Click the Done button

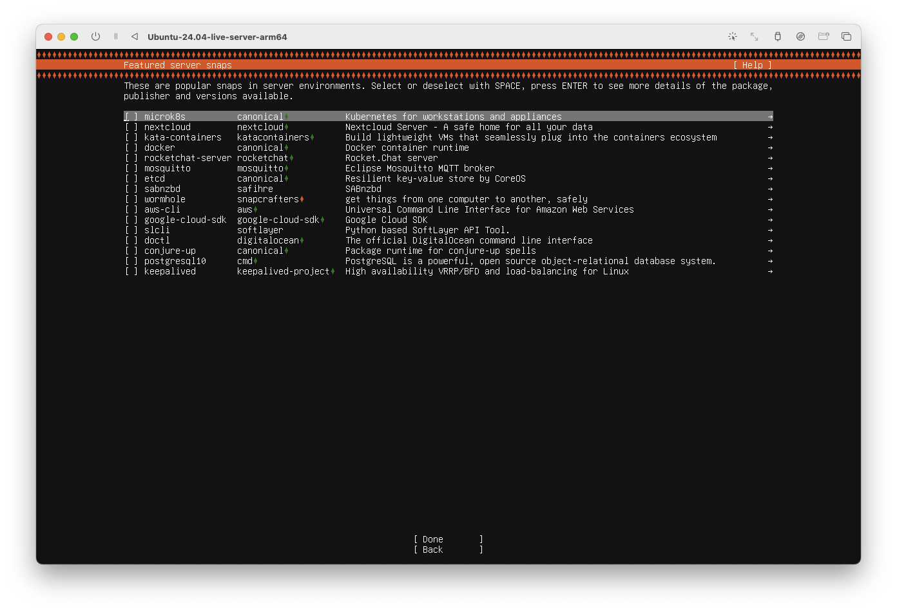tap(448, 539)
